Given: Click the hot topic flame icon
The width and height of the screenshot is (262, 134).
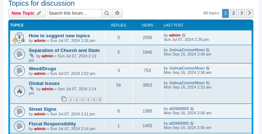Looking at the screenshot, I should coord(19,91).
